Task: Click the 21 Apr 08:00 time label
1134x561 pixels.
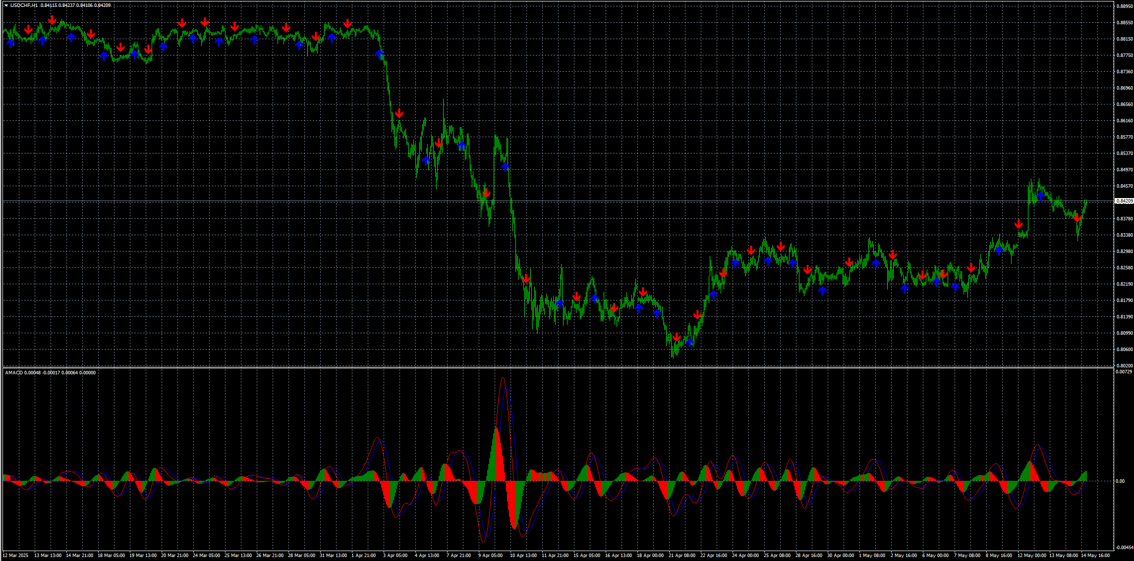Action: click(x=682, y=555)
